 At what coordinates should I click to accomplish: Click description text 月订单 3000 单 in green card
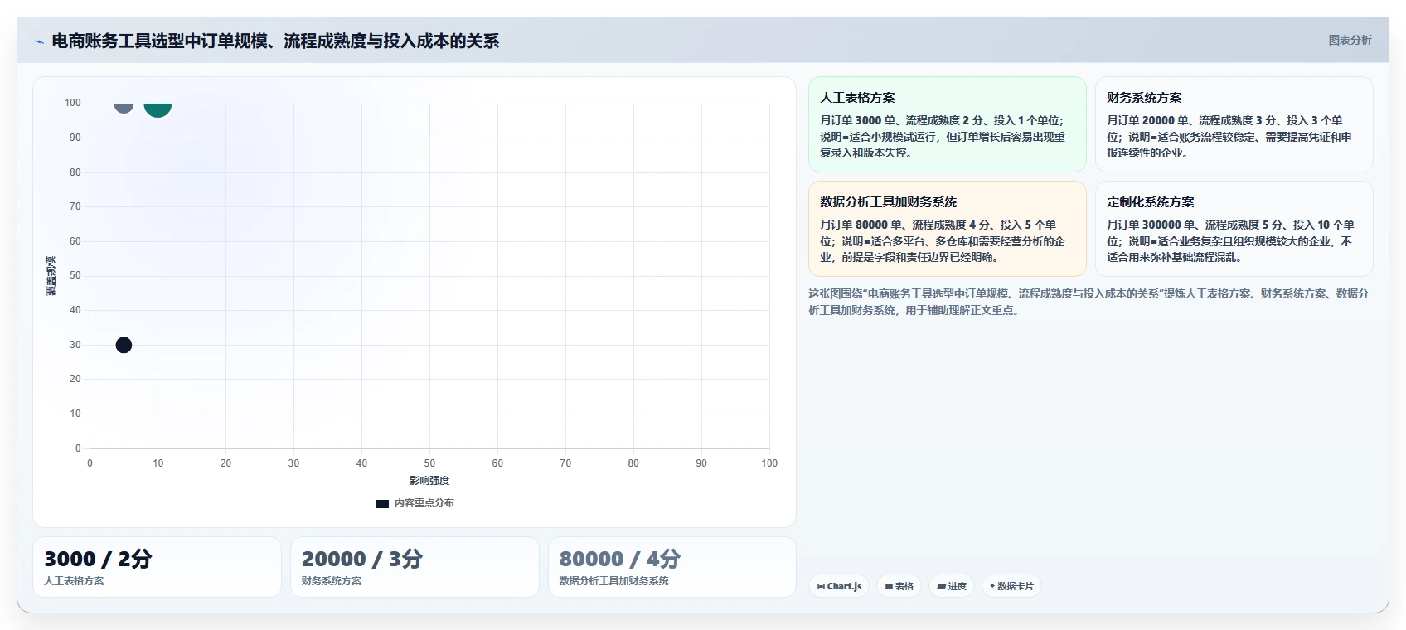click(943, 137)
